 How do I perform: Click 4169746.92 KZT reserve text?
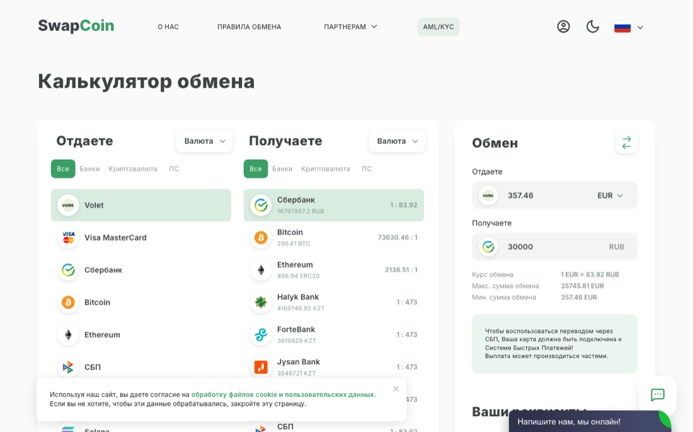tap(301, 309)
